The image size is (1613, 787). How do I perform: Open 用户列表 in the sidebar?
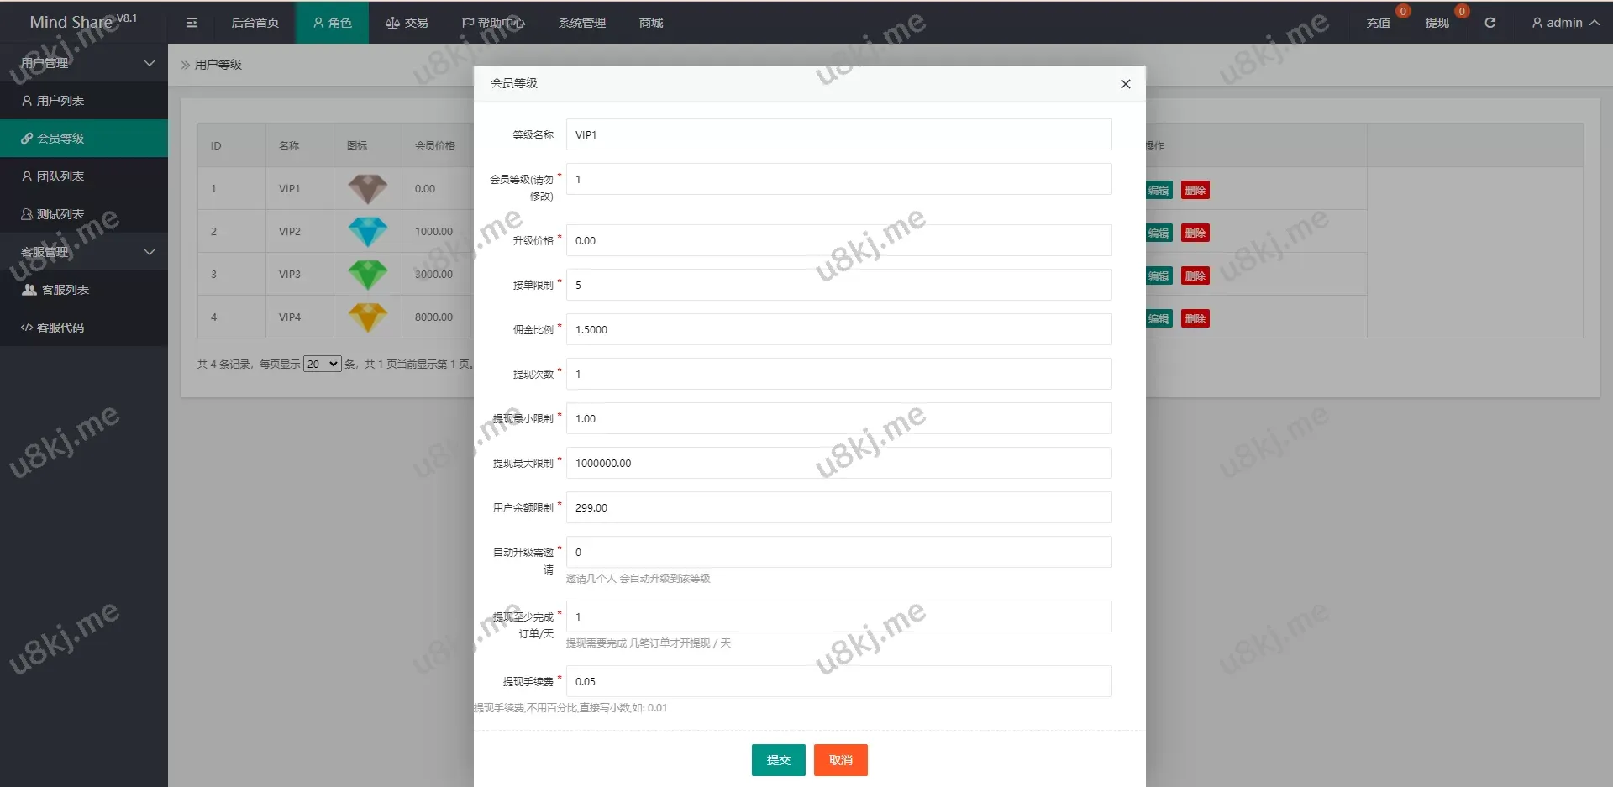coord(60,101)
